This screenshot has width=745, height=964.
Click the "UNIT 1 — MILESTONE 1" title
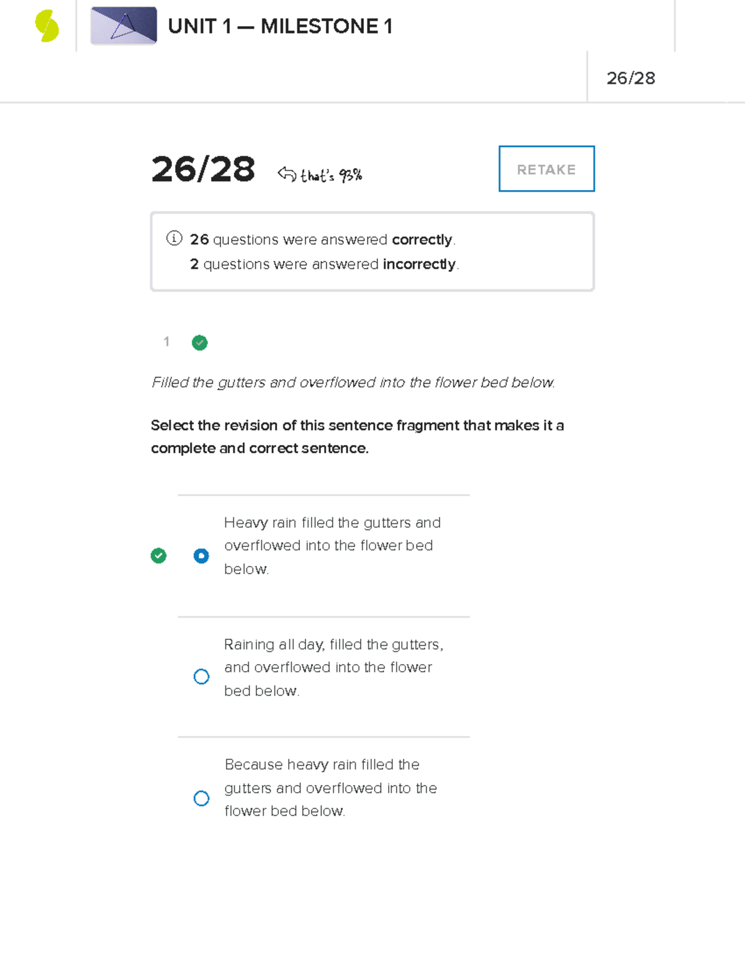click(280, 27)
